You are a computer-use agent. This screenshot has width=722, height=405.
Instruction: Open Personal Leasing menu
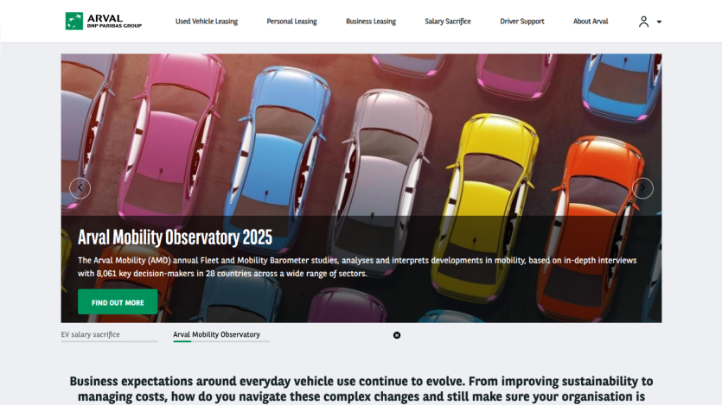point(291,21)
